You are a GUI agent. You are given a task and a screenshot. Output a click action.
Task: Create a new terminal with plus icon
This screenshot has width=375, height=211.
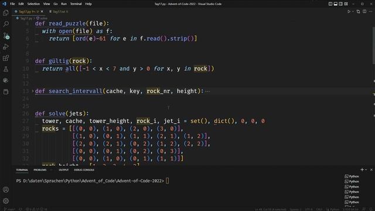point(362,169)
